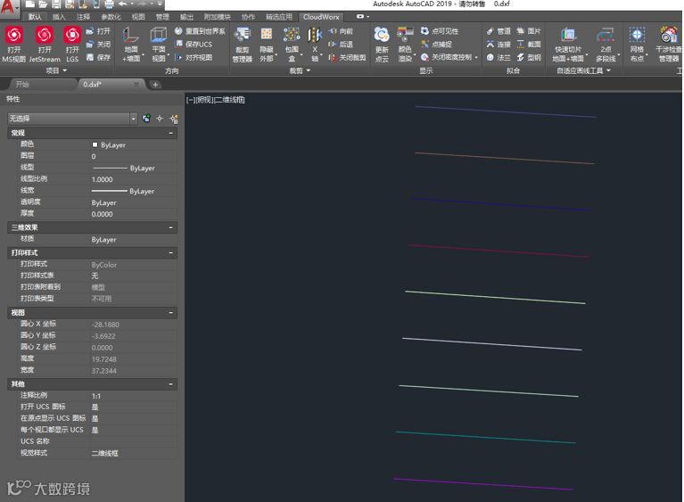The width and height of the screenshot is (684, 502).
Task: Expand the 裁剪 ribbon panel arrow
Action: pos(308,70)
